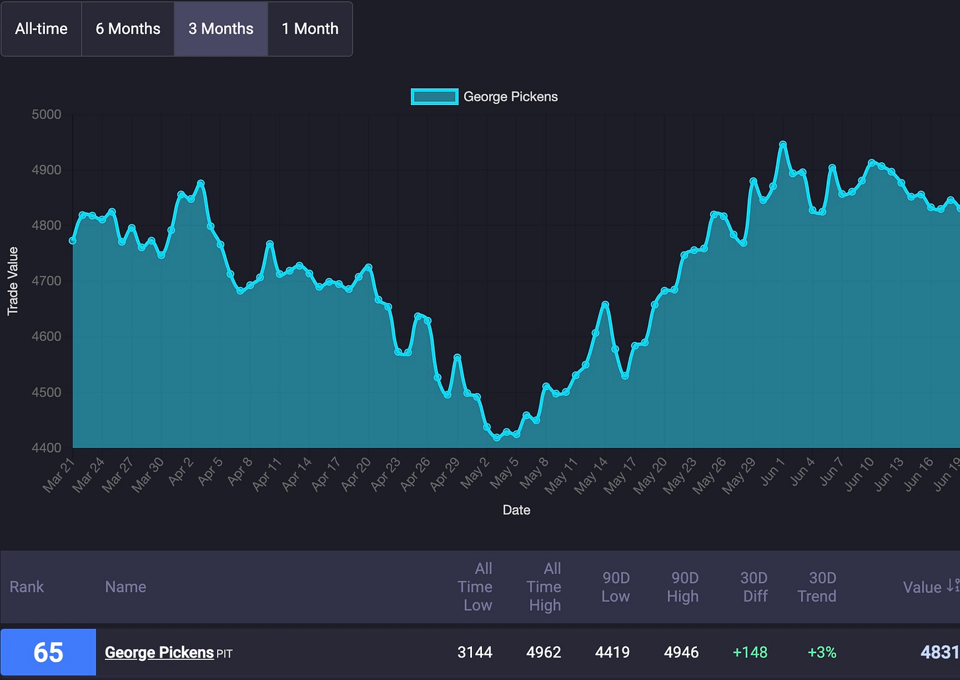
Task: Switch to the 1 Month tab
Action: (x=310, y=29)
